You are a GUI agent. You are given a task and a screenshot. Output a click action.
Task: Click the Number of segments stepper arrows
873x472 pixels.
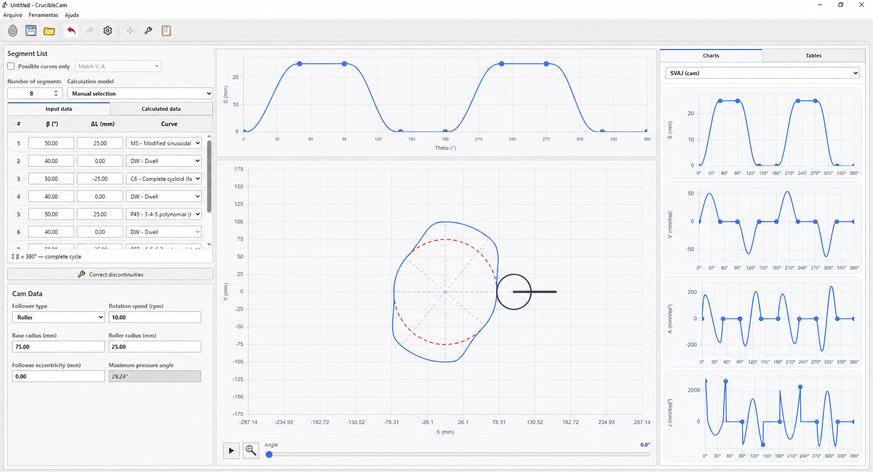coord(56,94)
